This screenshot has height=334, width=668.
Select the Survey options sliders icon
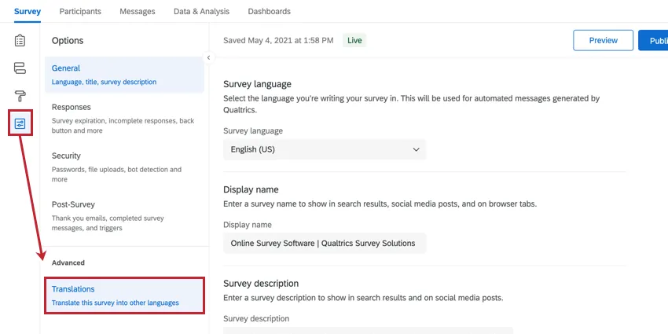click(x=20, y=123)
